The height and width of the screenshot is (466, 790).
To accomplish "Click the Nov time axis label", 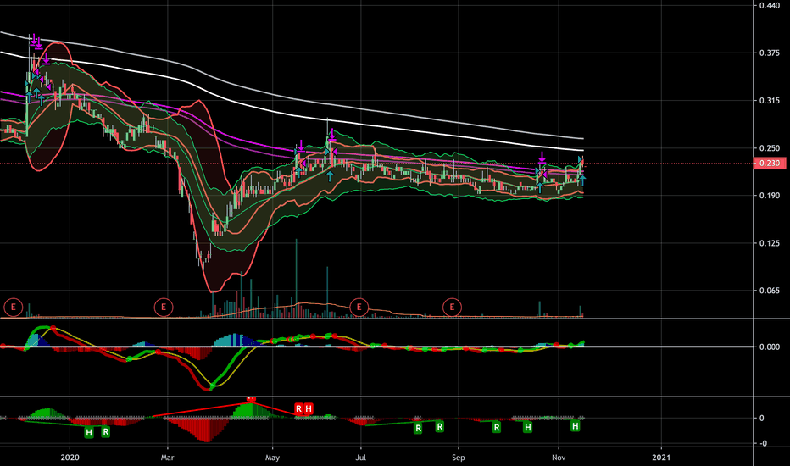I will (x=559, y=458).
